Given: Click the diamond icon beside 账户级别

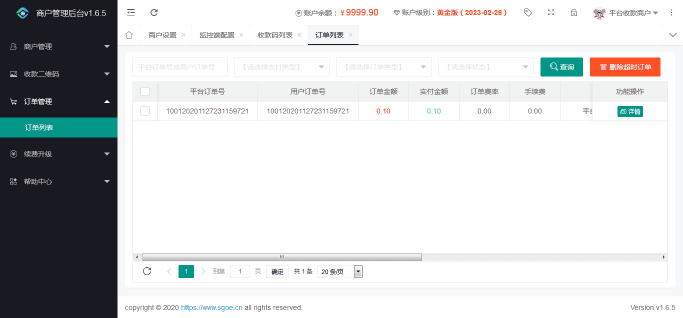Looking at the screenshot, I should click(396, 13).
